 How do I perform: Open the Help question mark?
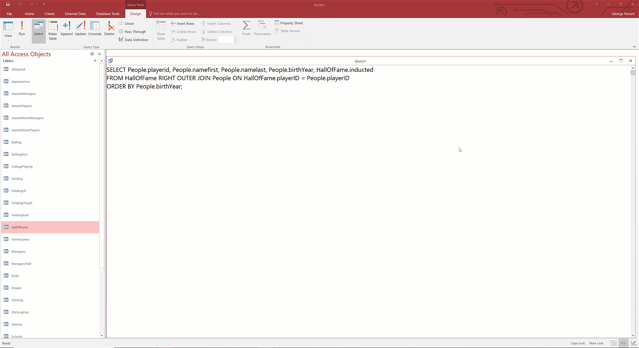(x=596, y=4)
